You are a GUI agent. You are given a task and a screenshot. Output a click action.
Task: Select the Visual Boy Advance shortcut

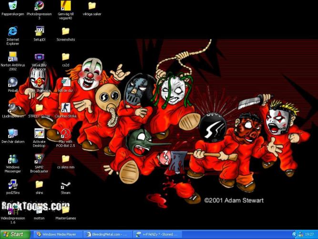coord(39,56)
